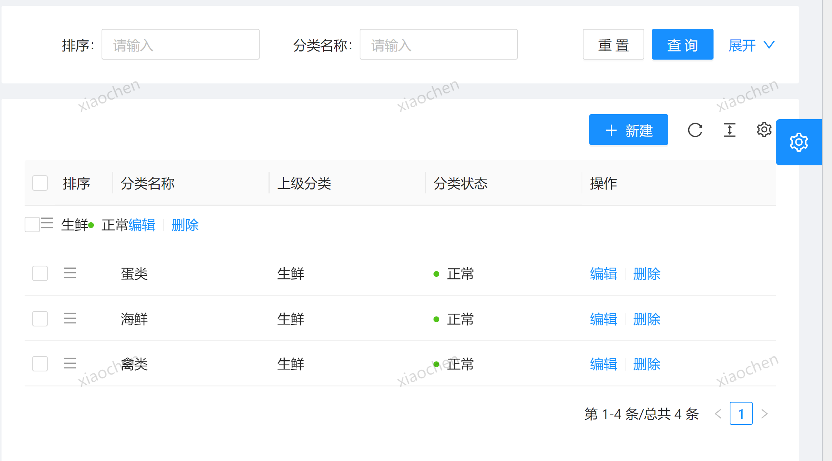Click the 排序 input field
Image resolution: width=832 pixels, height=461 pixels.
point(180,44)
